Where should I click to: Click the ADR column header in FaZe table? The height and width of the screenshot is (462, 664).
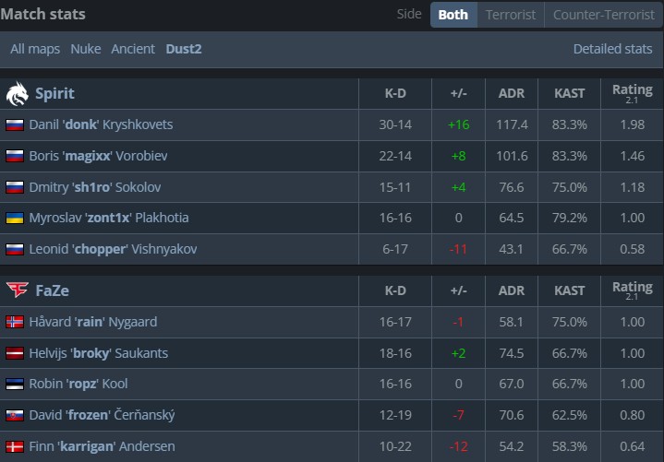click(512, 290)
